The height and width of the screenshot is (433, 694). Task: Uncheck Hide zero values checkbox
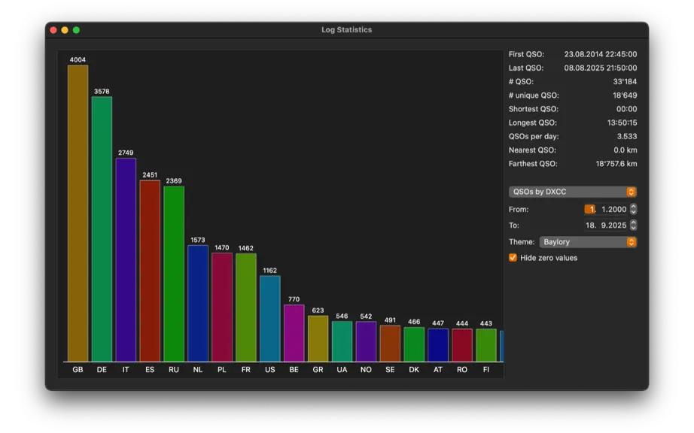513,258
